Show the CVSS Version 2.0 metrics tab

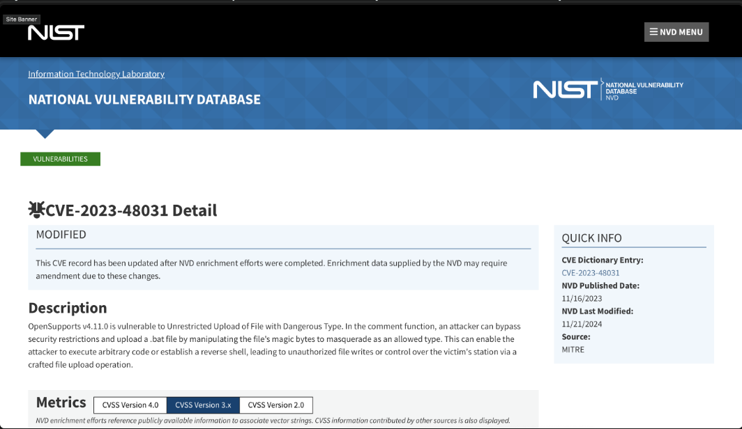(276, 405)
